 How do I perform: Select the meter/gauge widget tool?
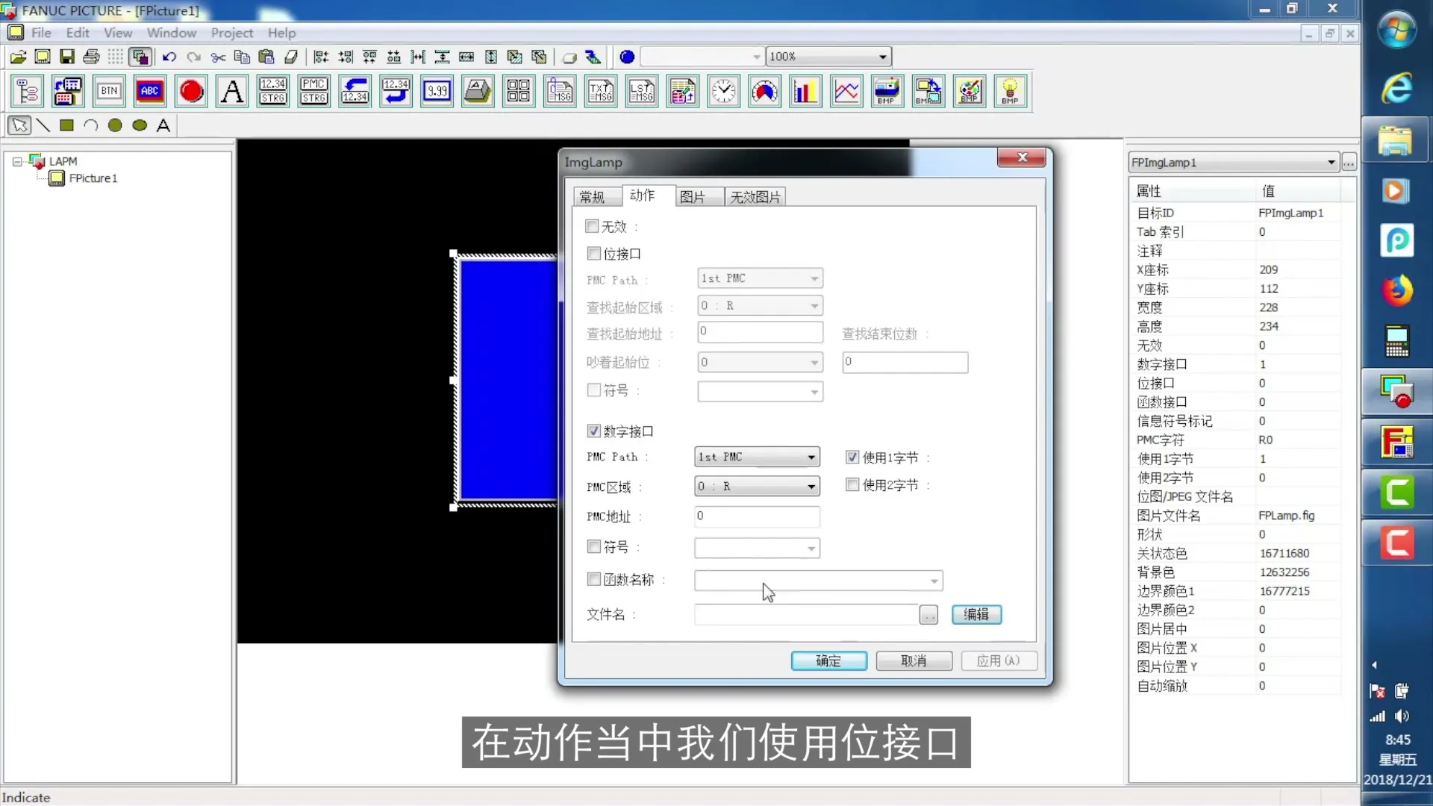point(764,90)
